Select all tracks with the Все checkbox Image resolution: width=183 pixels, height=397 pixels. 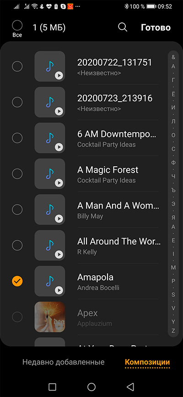(17, 25)
